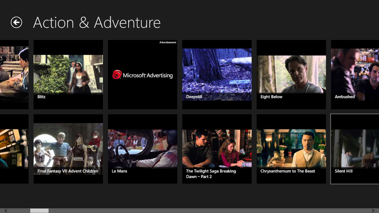Open the Silent Hill movie tile
This screenshot has height=213, width=379.
[x=355, y=149]
